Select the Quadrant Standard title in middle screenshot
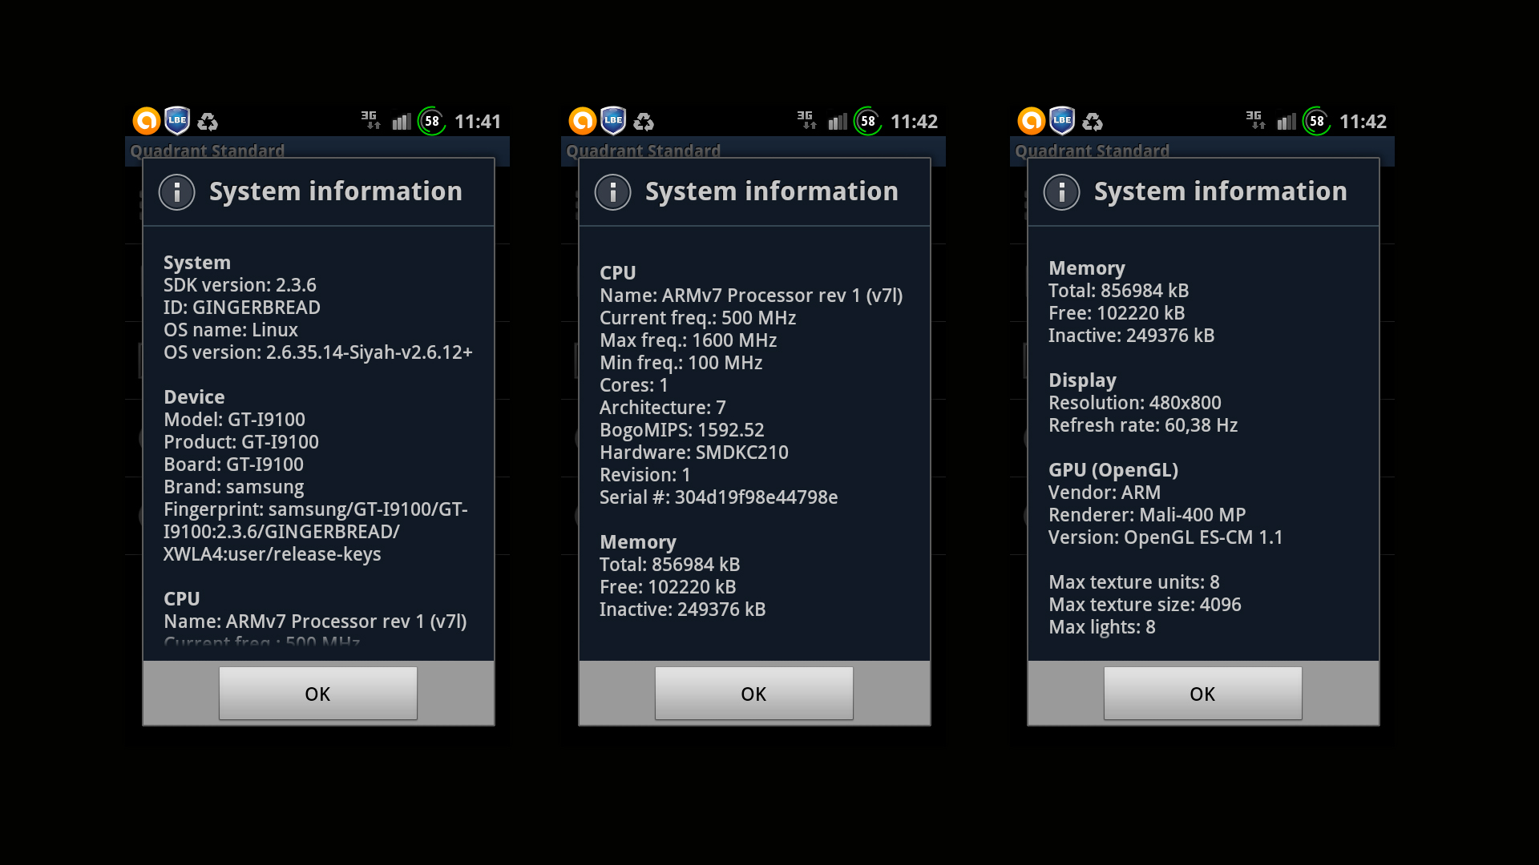Screen dimensions: 1539x865 [644, 151]
